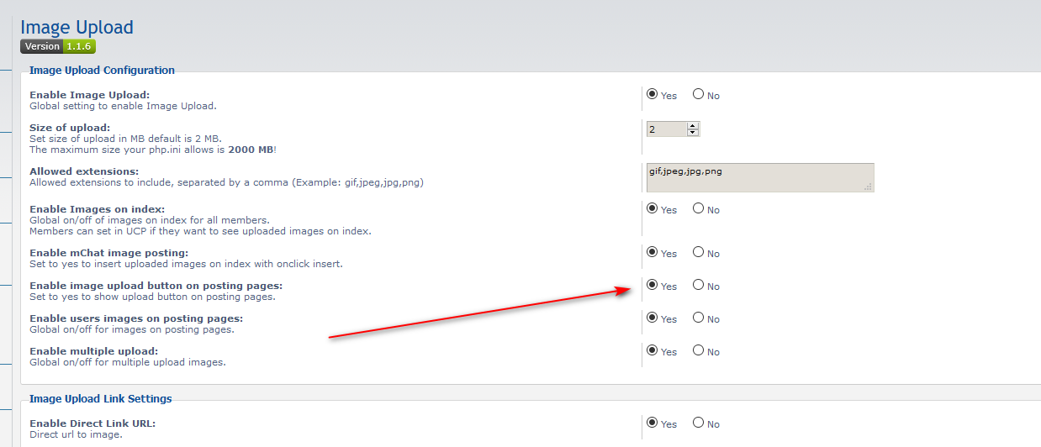This screenshot has height=447, width=1041.
Task: Increase the upload size stepper value
Action: (x=693, y=125)
